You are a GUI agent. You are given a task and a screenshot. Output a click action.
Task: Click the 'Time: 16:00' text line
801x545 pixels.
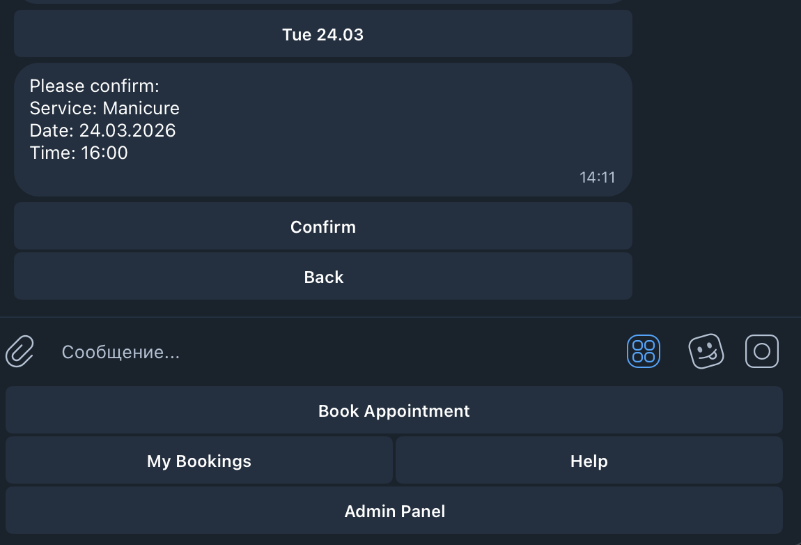click(79, 153)
